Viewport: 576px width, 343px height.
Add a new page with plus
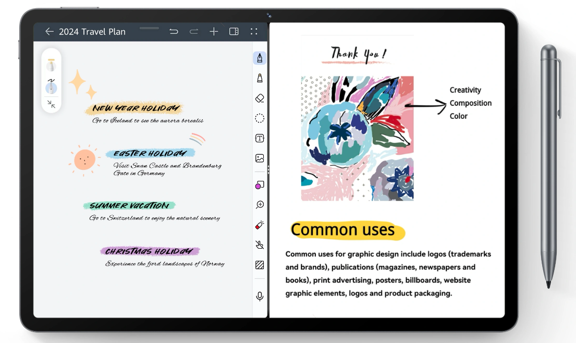[214, 31]
